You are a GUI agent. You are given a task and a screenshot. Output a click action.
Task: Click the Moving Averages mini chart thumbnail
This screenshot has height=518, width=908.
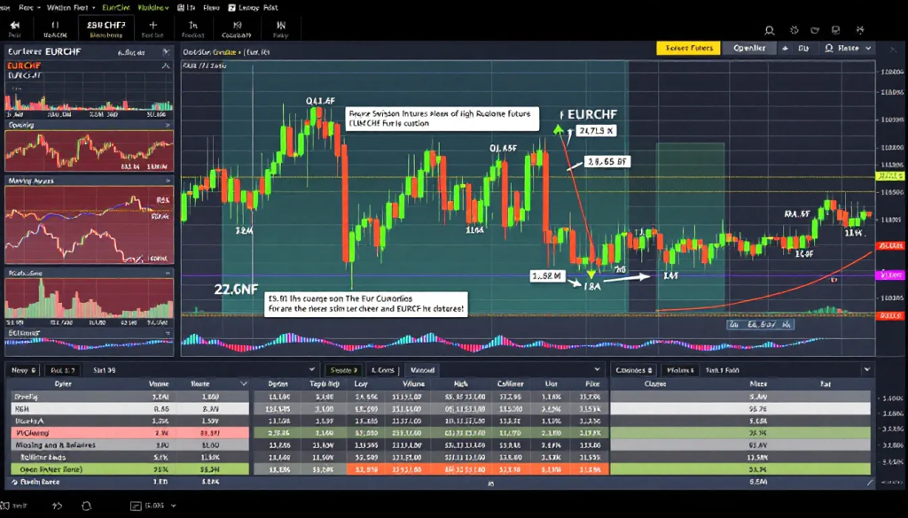tap(90, 225)
